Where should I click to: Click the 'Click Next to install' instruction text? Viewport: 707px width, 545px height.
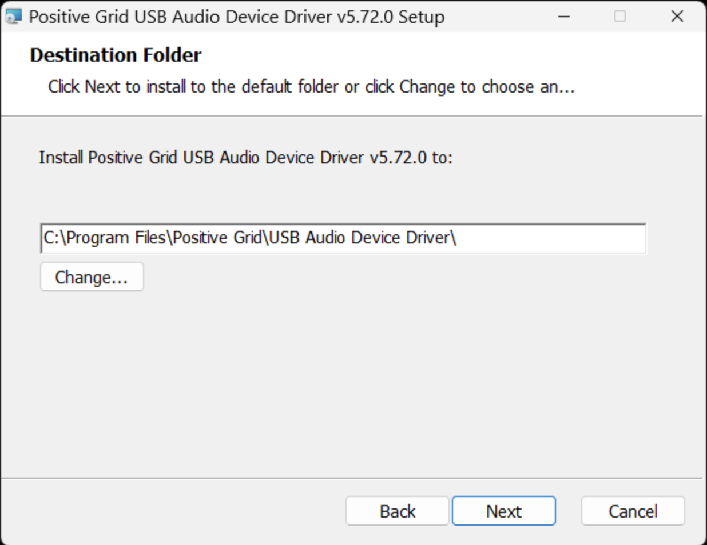click(311, 86)
